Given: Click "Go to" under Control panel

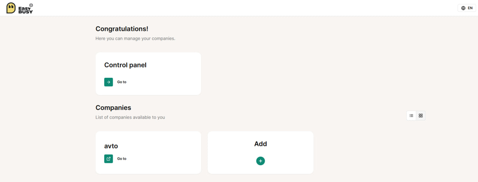Looking at the screenshot, I should coord(122,82).
